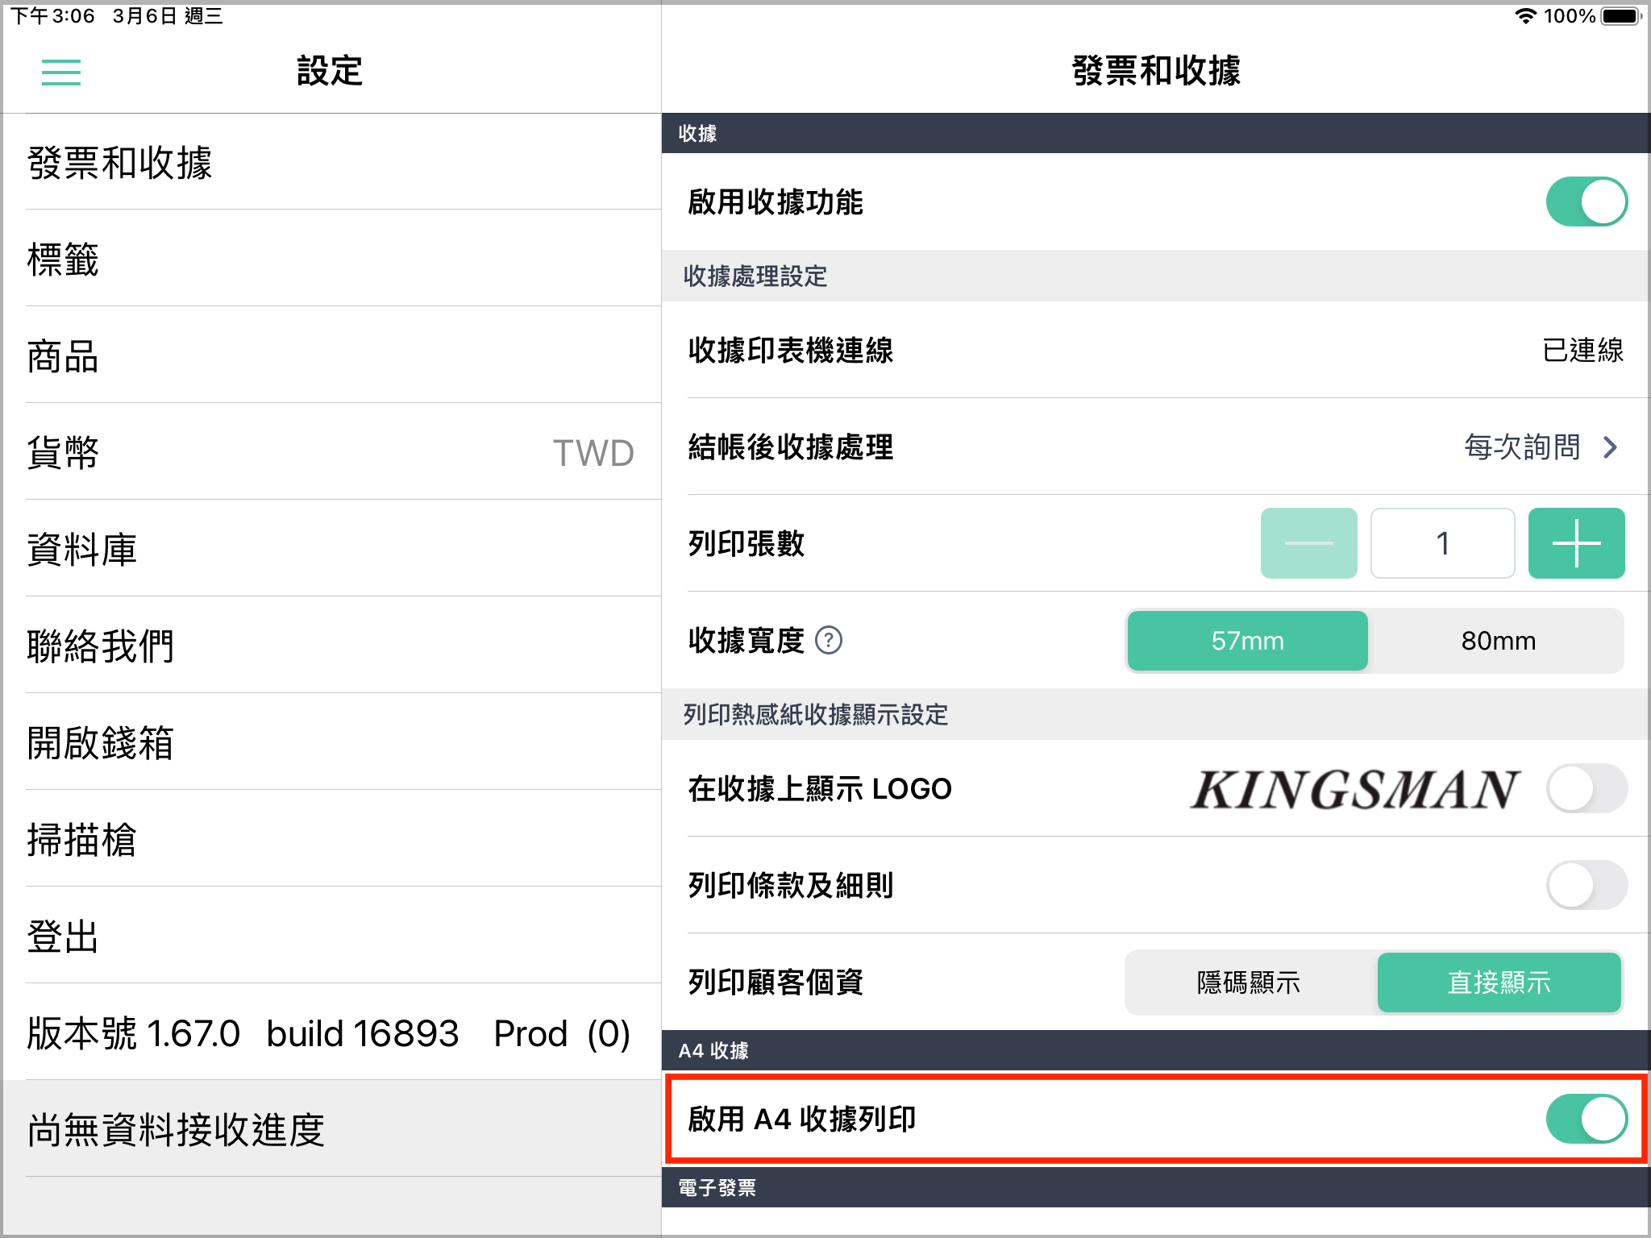Tap the 列印張數 label
This screenshot has height=1238, width=1651.
pyautogui.click(x=746, y=544)
